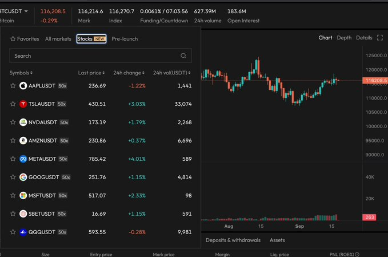Click the Microsoft logo icon for MSFTUSDT
This screenshot has height=257, width=388.
(x=23, y=196)
